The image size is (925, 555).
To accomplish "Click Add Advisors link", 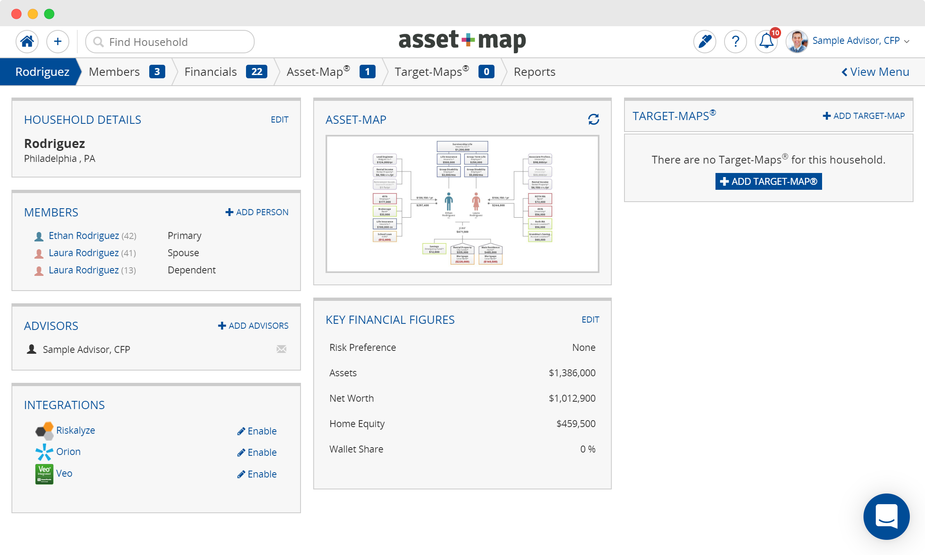I will pos(253,326).
